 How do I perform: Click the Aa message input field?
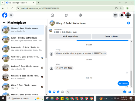pyautogui.click(x=94, y=92)
